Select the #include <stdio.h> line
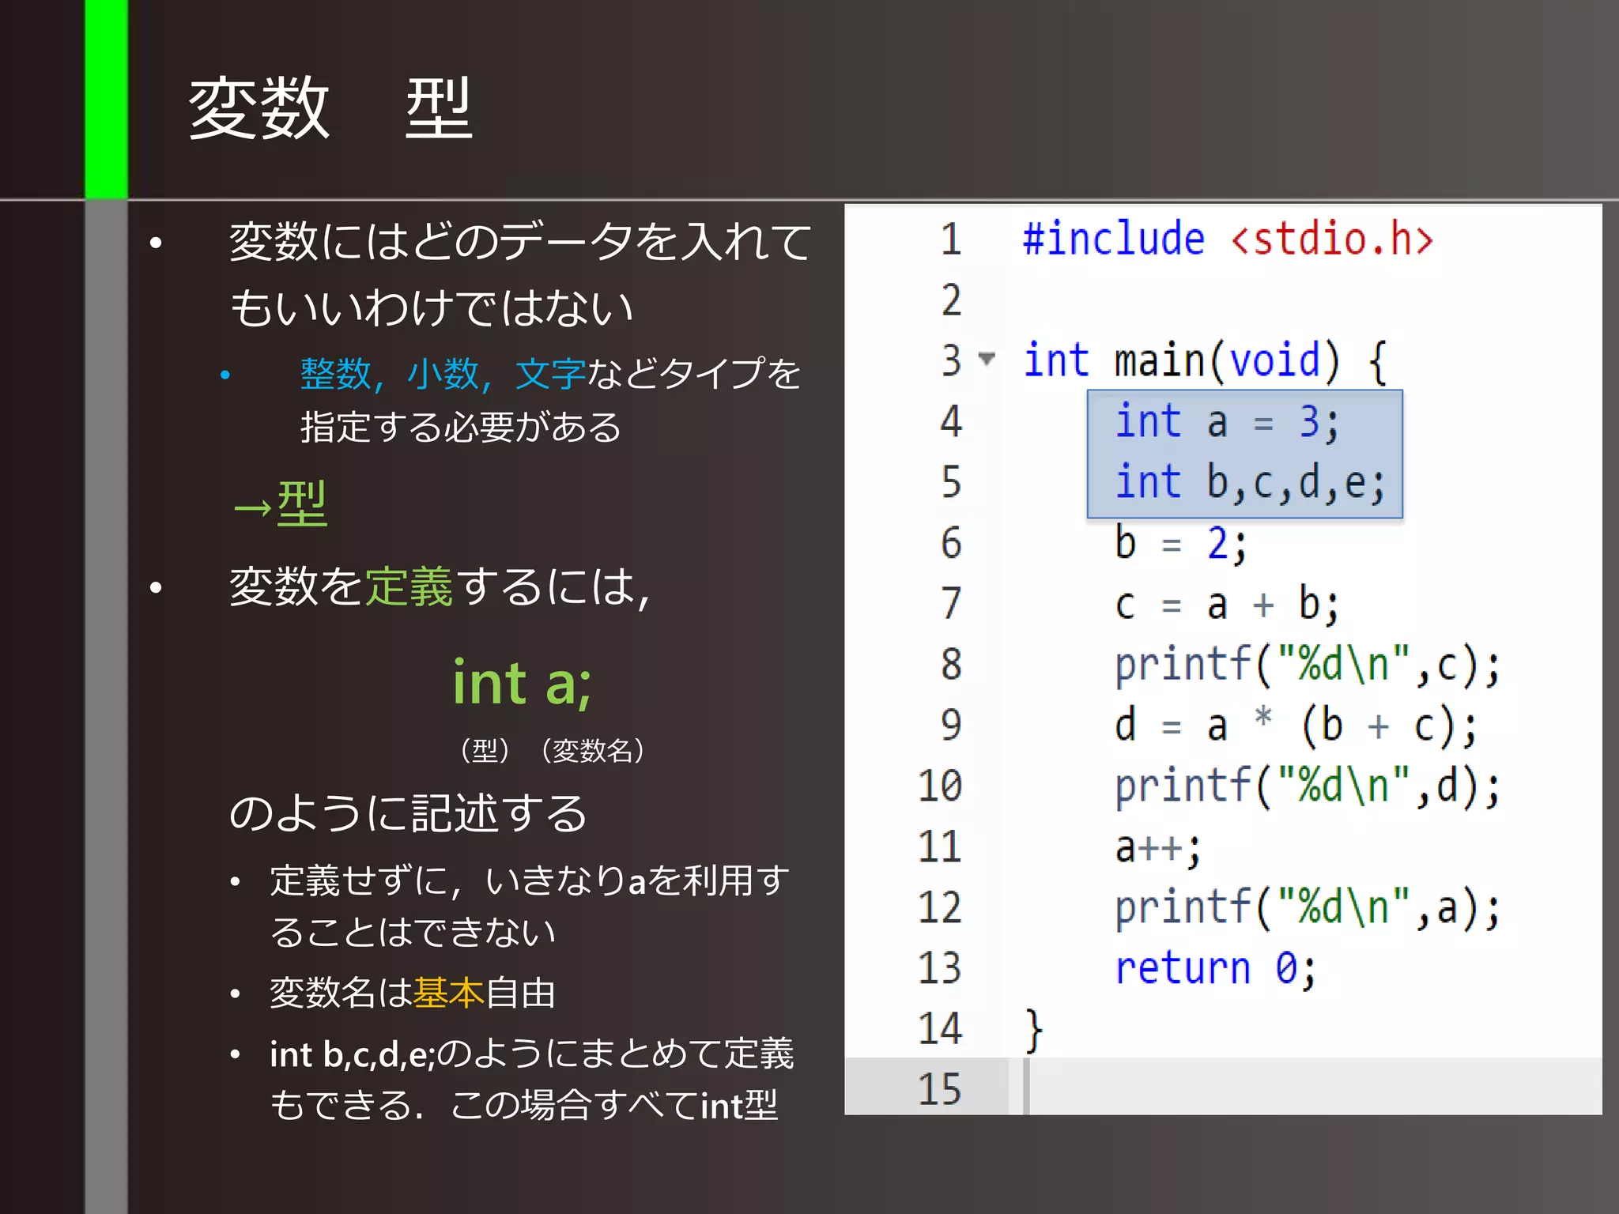This screenshot has height=1214, width=1619. pyautogui.click(x=1228, y=239)
